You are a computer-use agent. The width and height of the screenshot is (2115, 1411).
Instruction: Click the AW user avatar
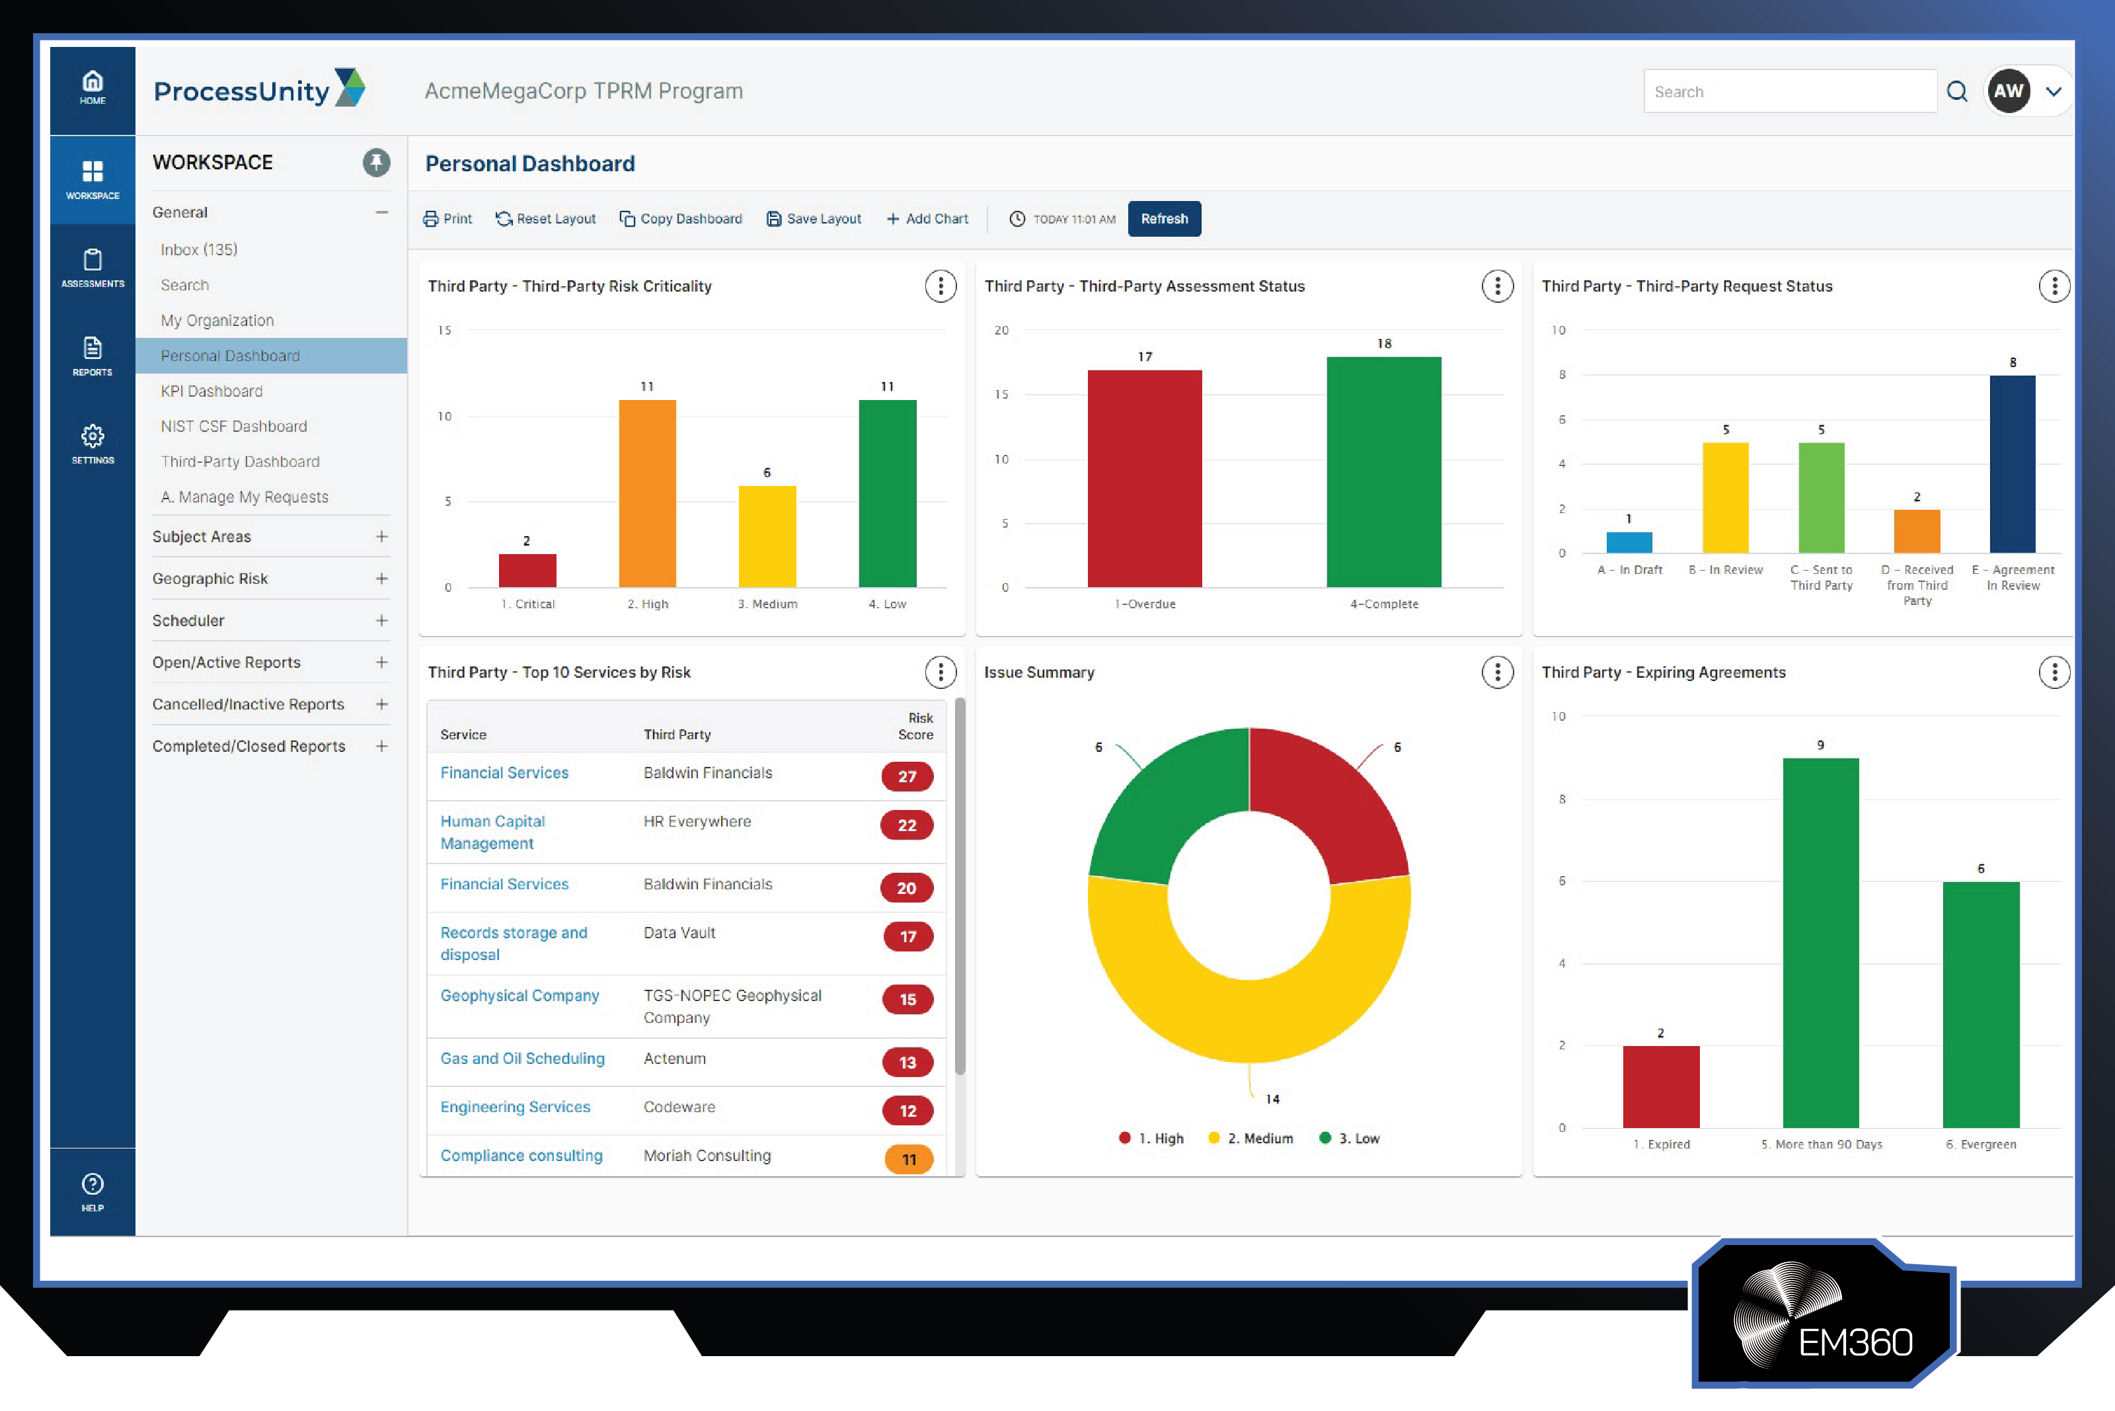(x=2008, y=91)
